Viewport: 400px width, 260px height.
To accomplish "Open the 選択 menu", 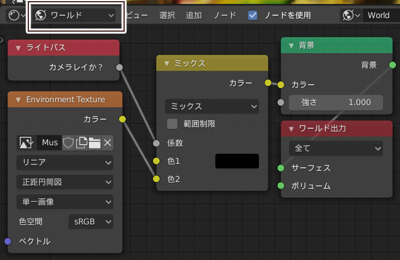I will click(x=167, y=15).
